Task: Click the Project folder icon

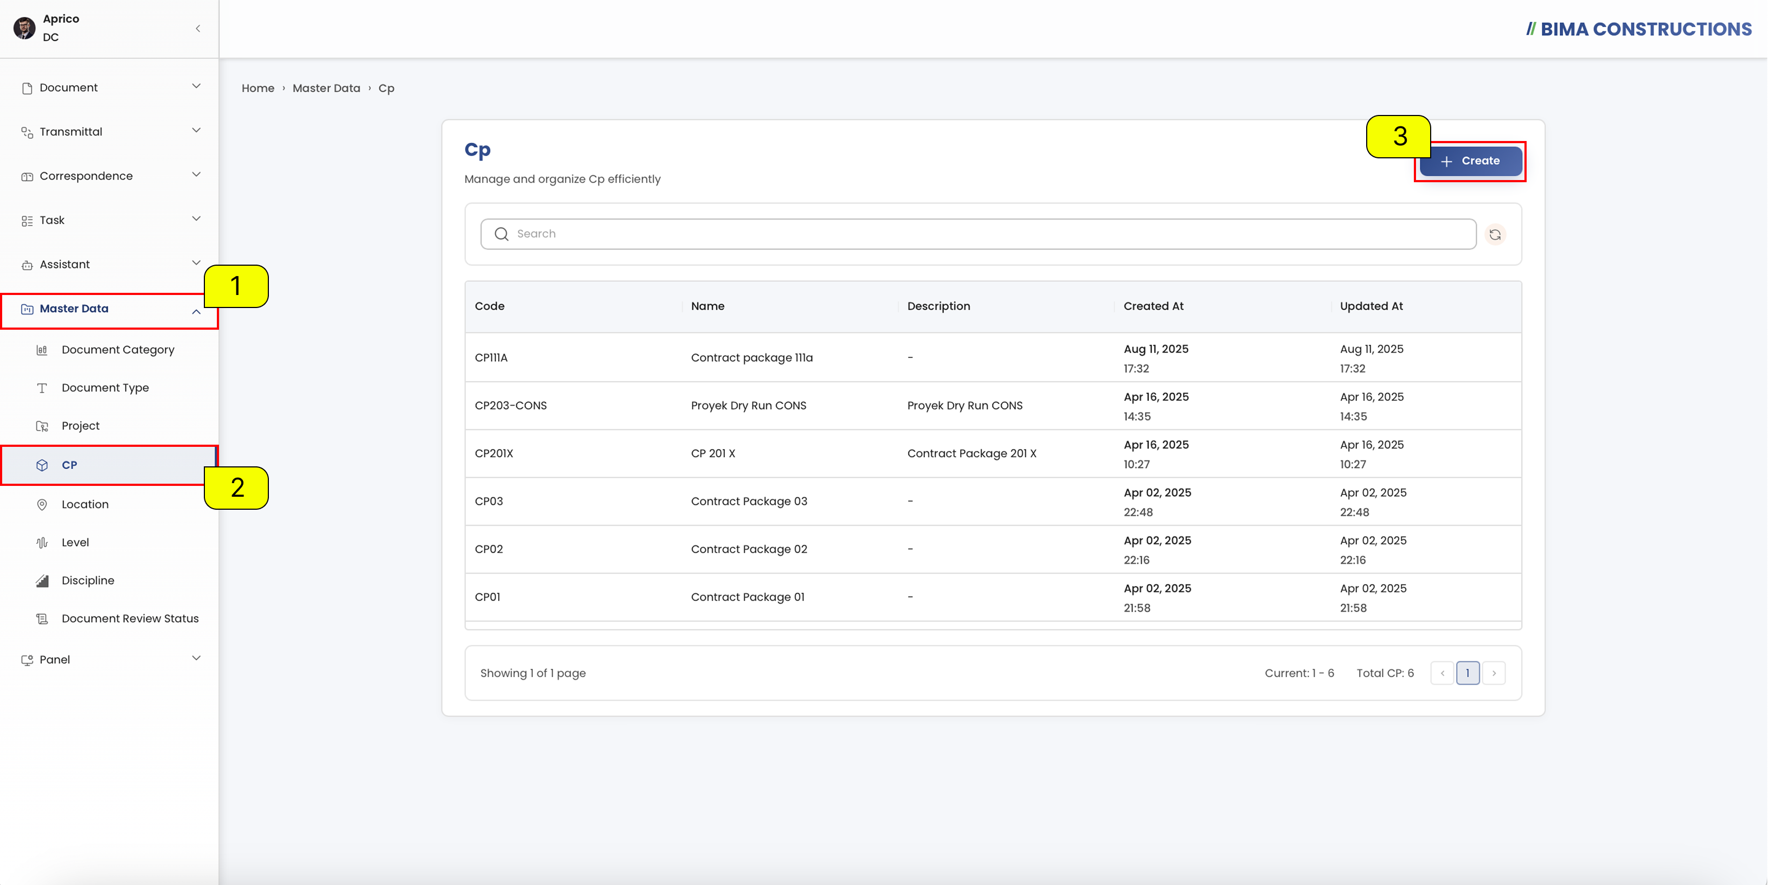Action: [x=42, y=426]
